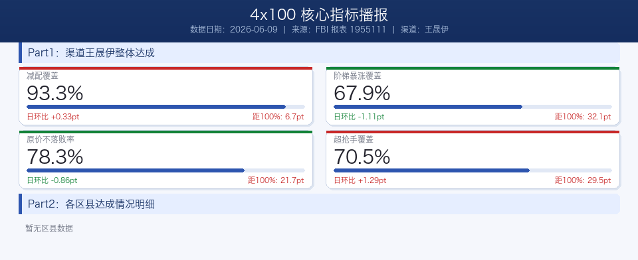638x260 pixels.
Task: Click the 减配覆盖 progress bar
Action: click(x=165, y=107)
